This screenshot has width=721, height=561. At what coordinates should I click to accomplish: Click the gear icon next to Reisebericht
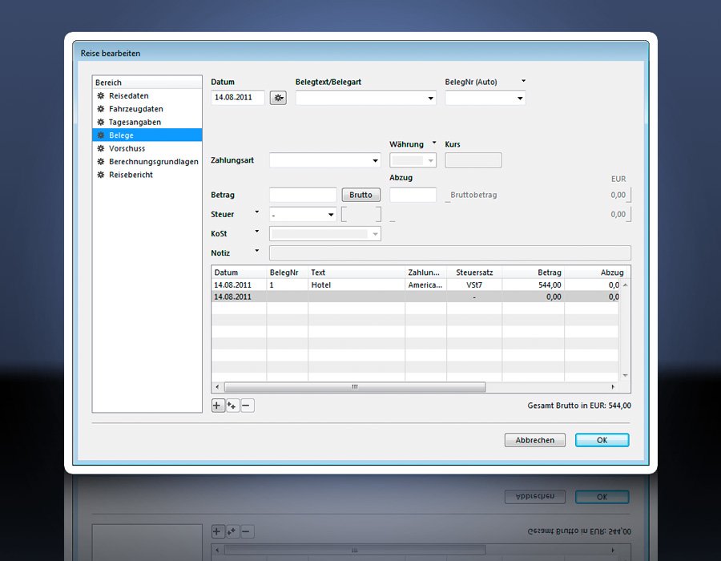coord(101,175)
